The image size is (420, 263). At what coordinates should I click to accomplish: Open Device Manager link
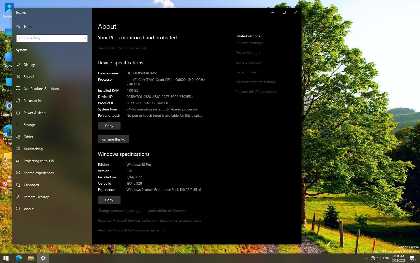click(x=248, y=53)
